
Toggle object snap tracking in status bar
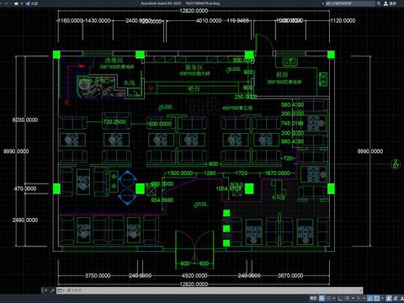pos(369,298)
